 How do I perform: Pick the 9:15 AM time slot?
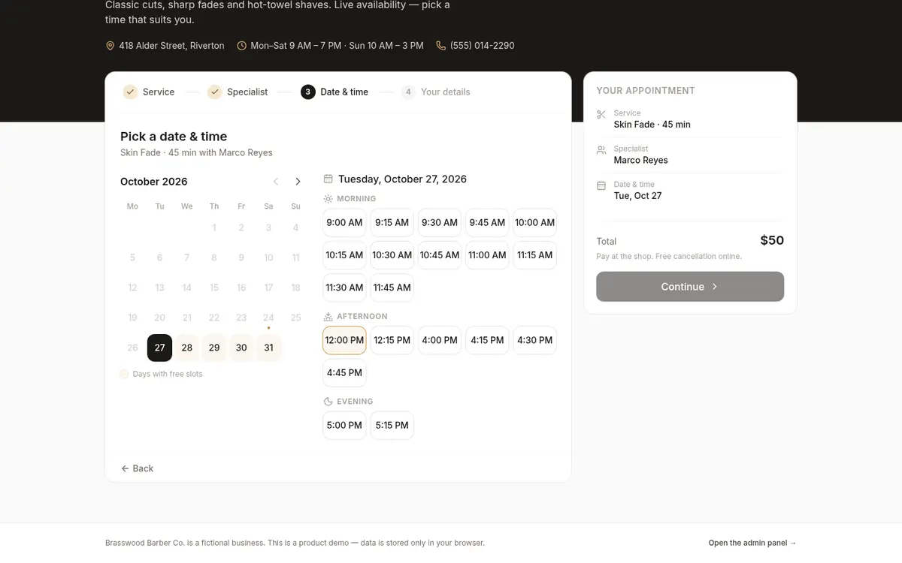(392, 222)
